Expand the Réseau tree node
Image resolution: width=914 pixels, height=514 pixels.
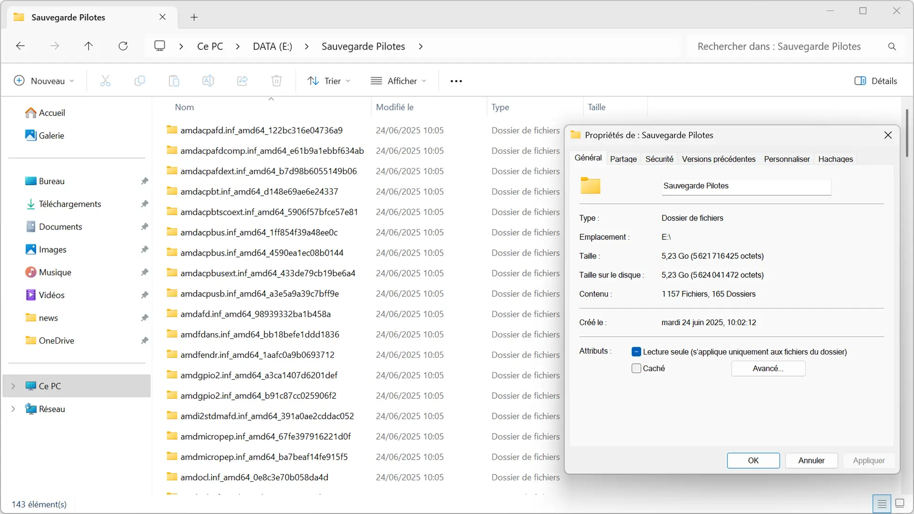click(x=13, y=409)
